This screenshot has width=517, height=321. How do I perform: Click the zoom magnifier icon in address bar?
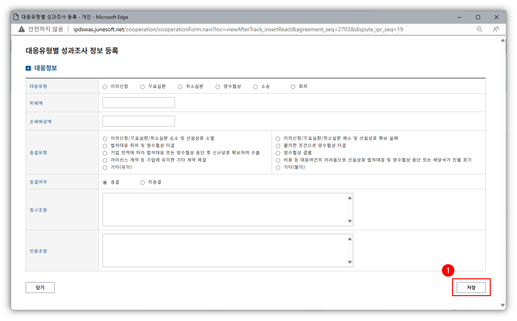[479, 29]
